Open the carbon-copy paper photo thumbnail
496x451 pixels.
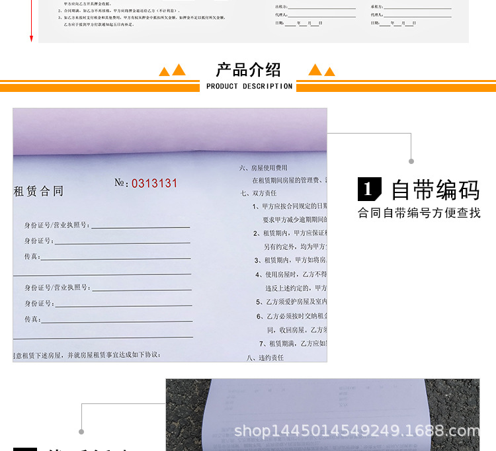323,415
